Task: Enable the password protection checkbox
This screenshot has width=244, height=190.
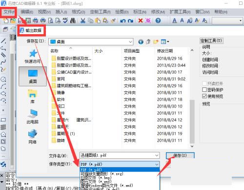Action: pyautogui.click(x=204, y=89)
